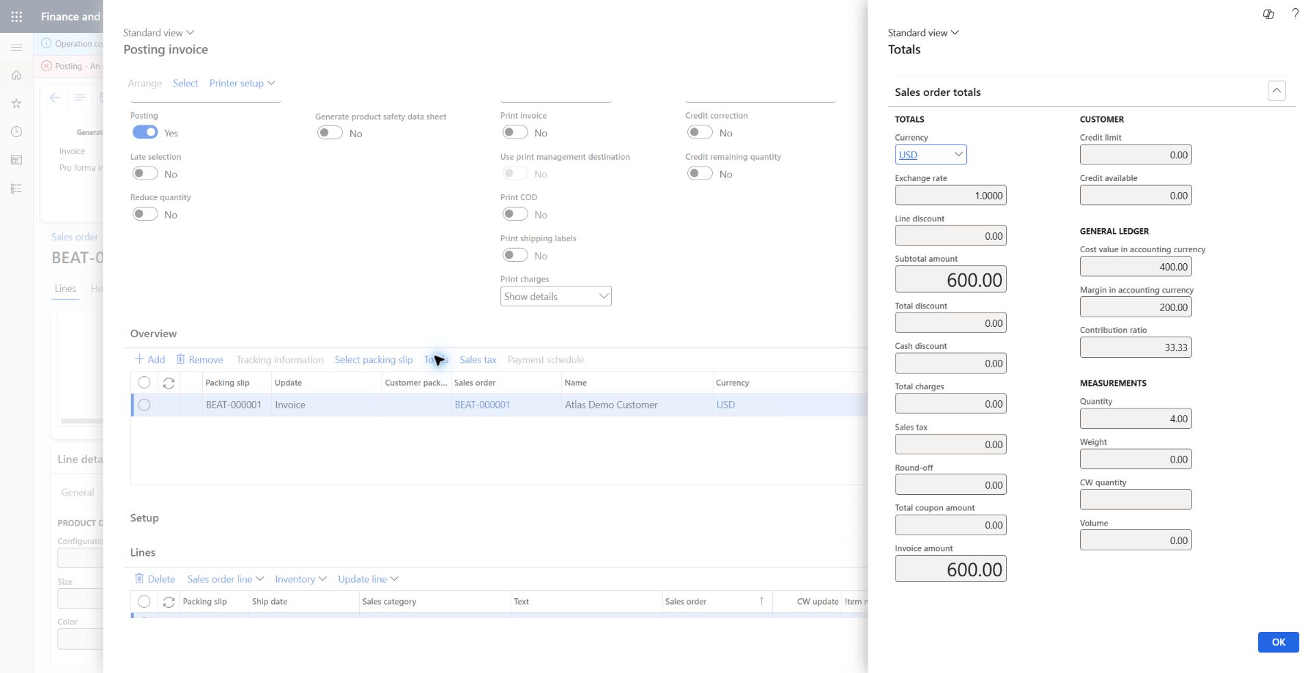Screen dimensions: 1313x673
Task: Enable the Print invoice toggle
Action: coord(515,132)
